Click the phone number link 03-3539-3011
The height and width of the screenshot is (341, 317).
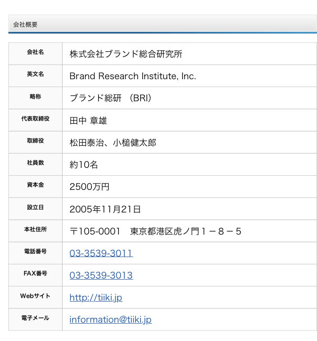click(101, 253)
